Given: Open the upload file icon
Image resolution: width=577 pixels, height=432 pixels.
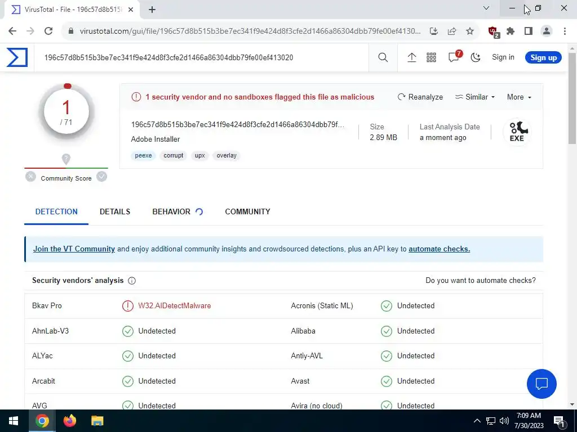Looking at the screenshot, I should [412, 57].
